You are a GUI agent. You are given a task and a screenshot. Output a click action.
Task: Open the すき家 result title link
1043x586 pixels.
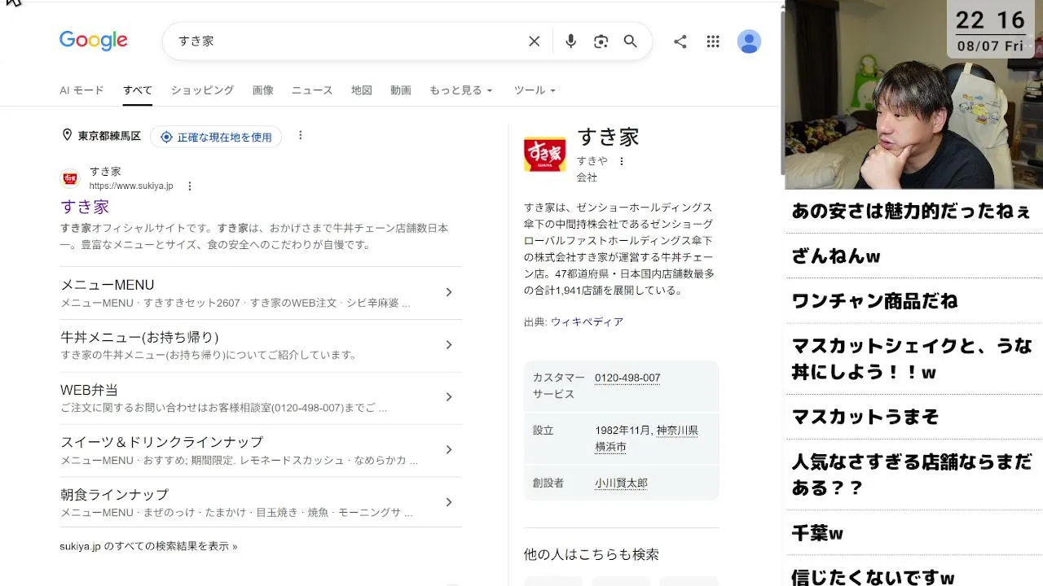click(x=85, y=207)
